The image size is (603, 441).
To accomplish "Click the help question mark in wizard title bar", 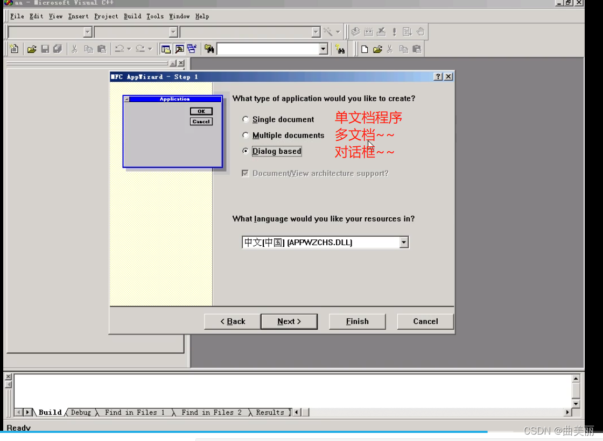I will click(438, 76).
